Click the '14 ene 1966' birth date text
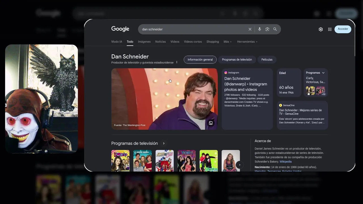The height and width of the screenshot is (204, 363). [286, 93]
